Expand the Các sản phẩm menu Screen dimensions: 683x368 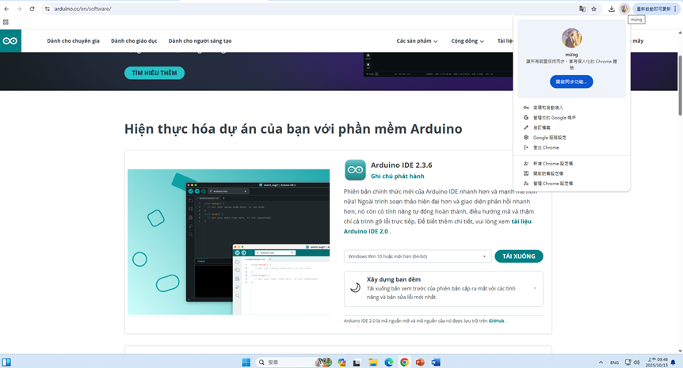(x=417, y=41)
